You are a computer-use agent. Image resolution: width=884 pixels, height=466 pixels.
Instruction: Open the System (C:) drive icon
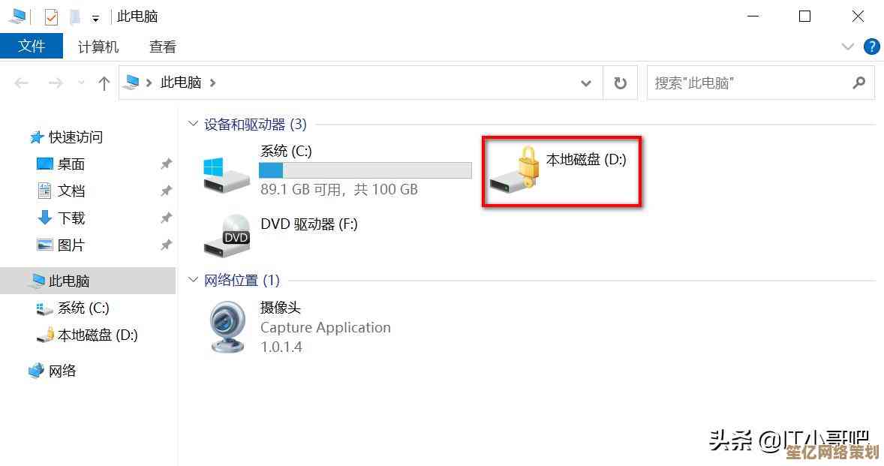226,174
